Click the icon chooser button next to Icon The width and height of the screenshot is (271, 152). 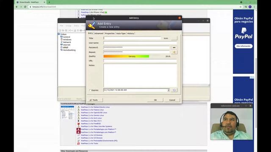pyautogui.click(x=174, y=38)
